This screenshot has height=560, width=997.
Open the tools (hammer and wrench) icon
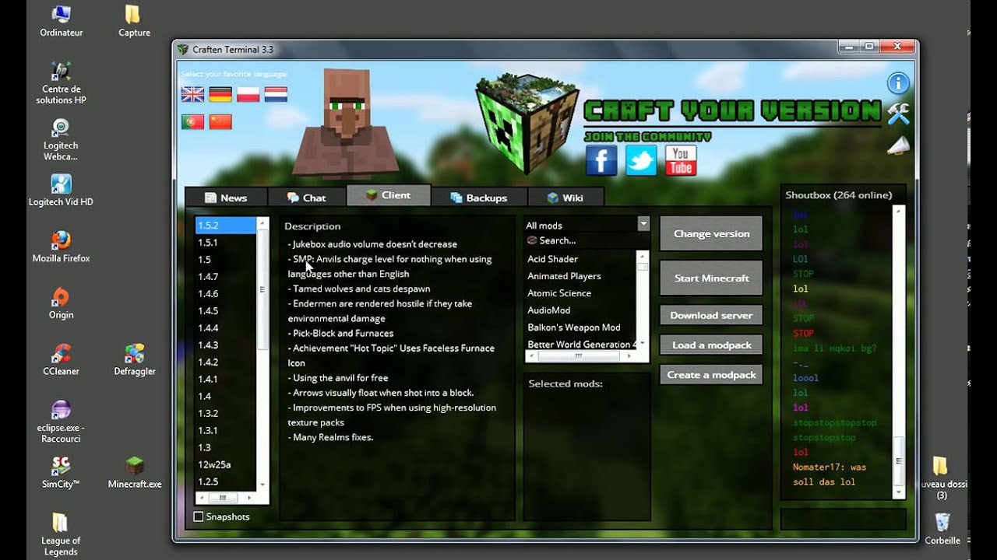coord(898,114)
